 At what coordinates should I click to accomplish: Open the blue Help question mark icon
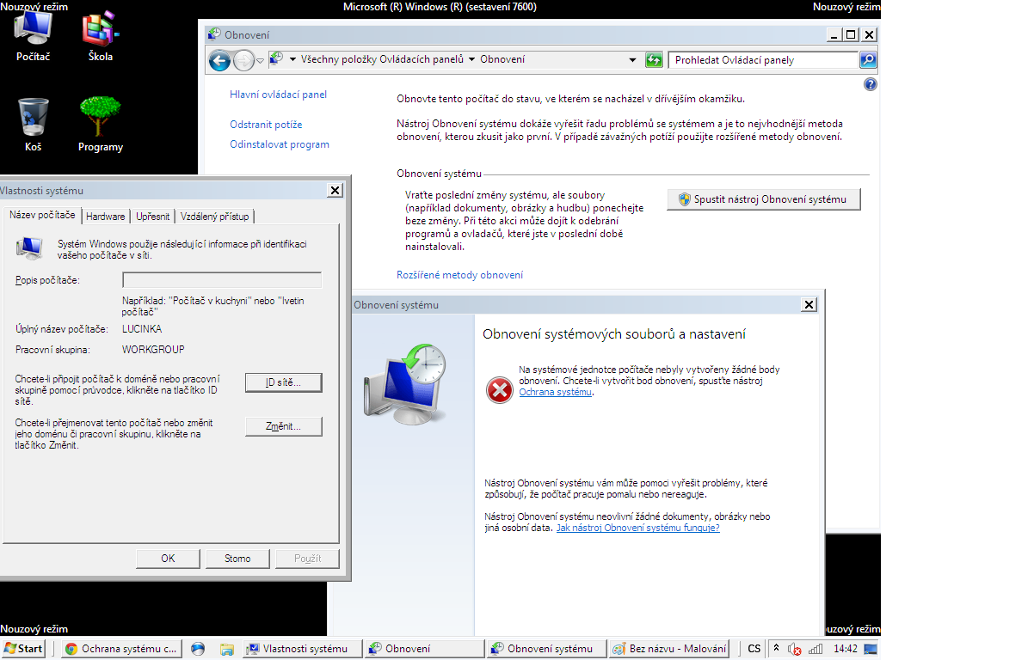click(x=870, y=84)
